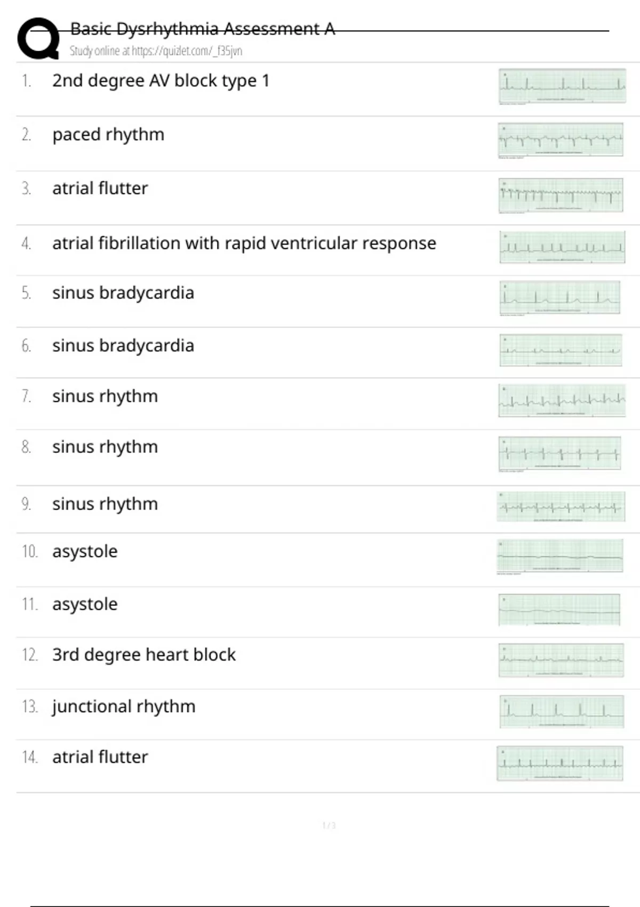Open the 3rd degree heart block ECG strip
Image resolution: width=640 pixels, height=907 pixels.
pyautogui.click(x=561, y=660)
